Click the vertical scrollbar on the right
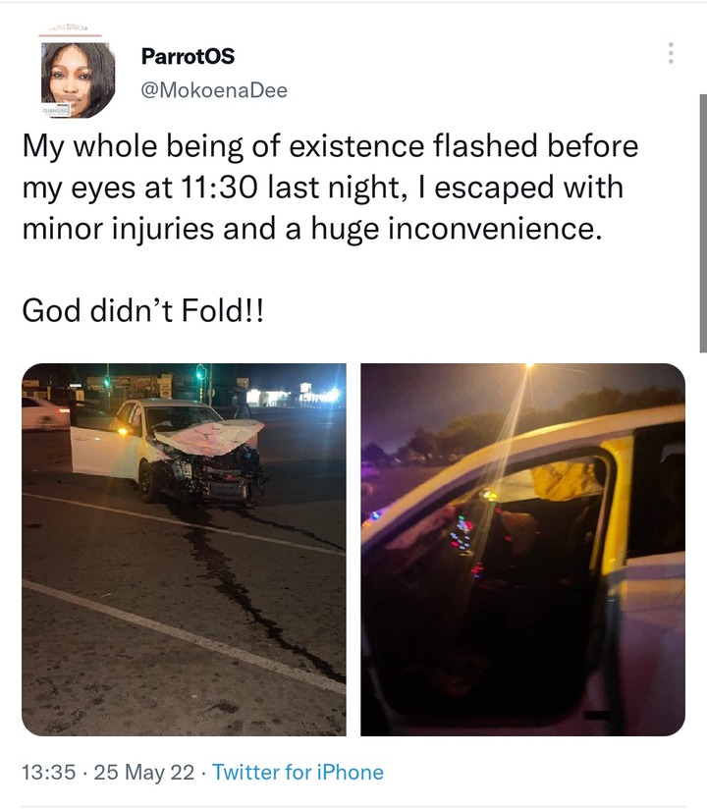This screenshot has width=707, height=809. click(703, 223)
